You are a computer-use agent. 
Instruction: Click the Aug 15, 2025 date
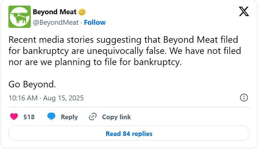[63, 98]
